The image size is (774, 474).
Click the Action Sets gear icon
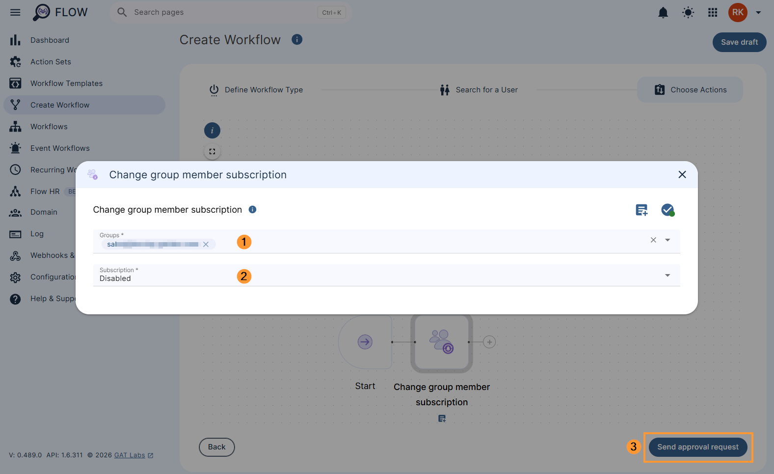[15, 62]
